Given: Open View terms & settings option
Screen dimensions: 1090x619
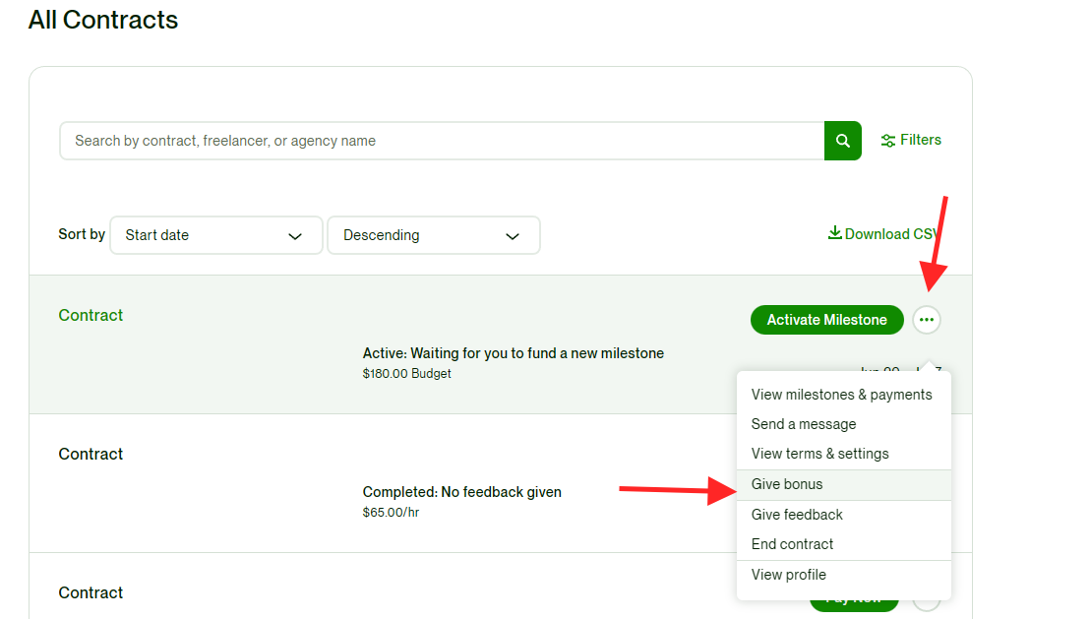Looking at the screenshot, I should tap(819, 454).
